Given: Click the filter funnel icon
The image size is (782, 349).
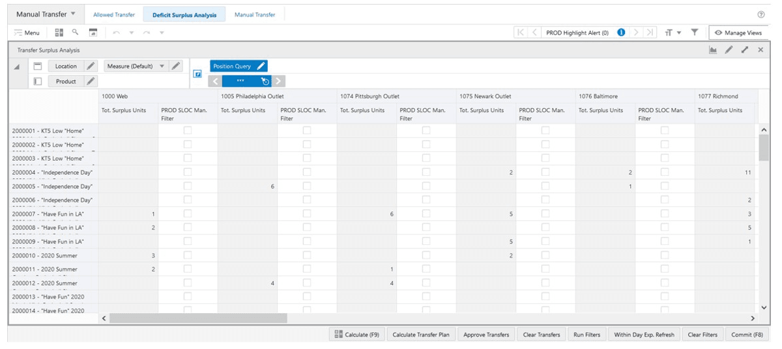Looking at the screenshot, I should pos(695,32).
